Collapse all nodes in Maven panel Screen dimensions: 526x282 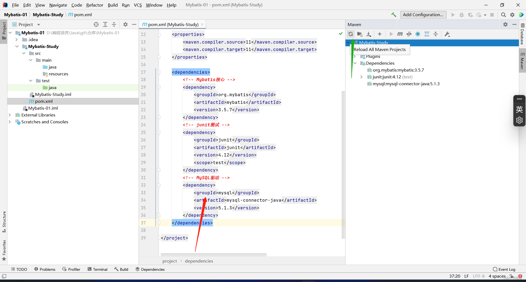pos(436,34)
